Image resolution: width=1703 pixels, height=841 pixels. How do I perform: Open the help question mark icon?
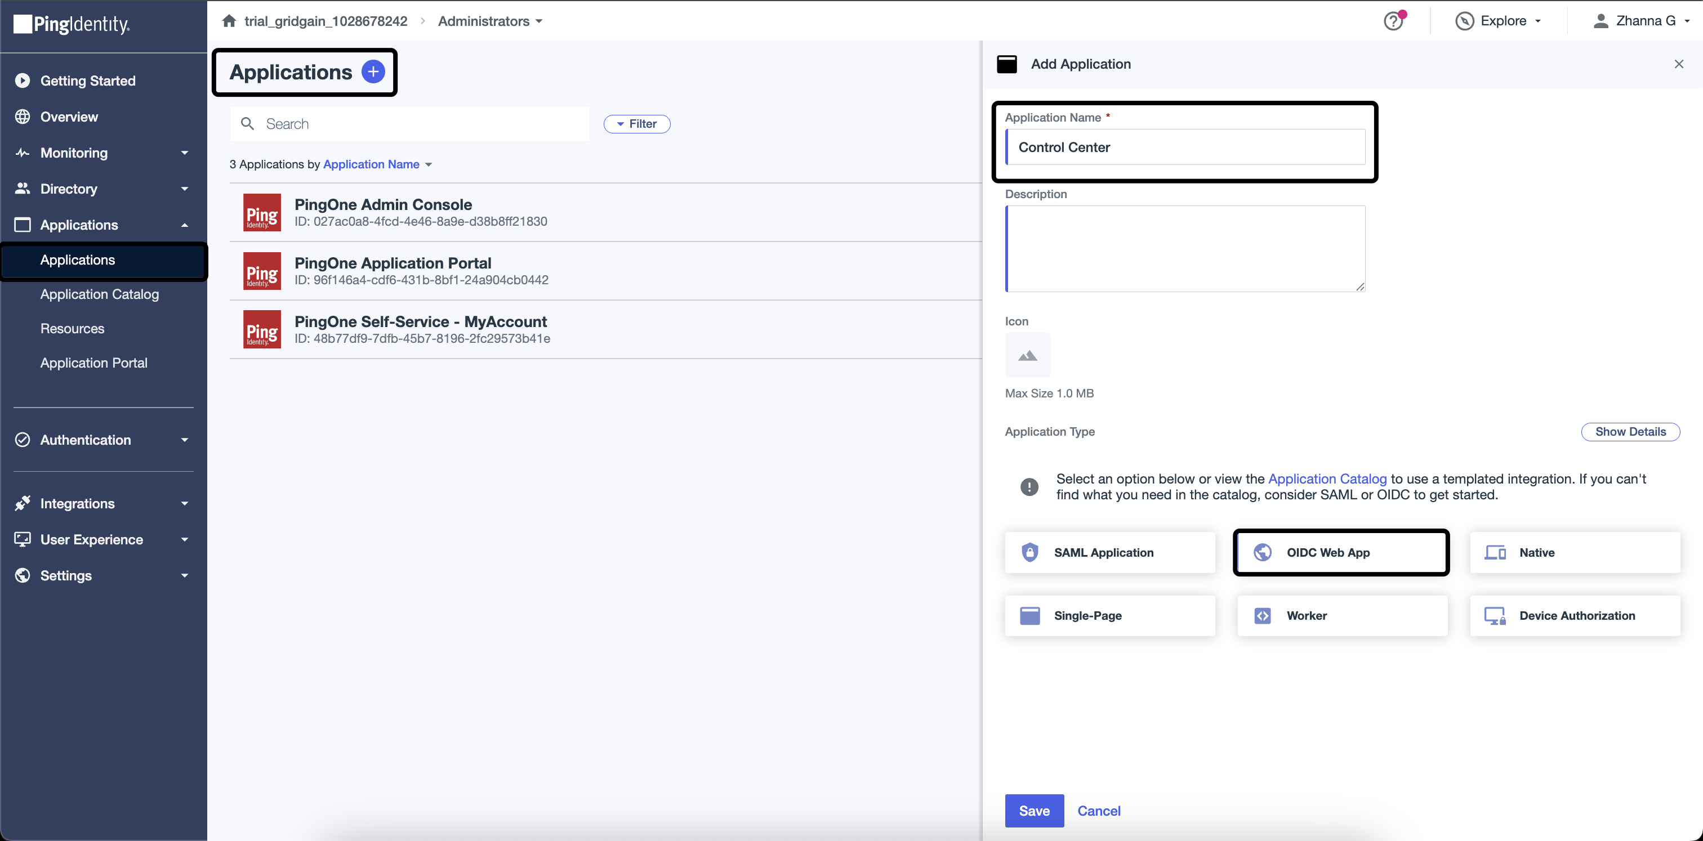coord(1393,21)
